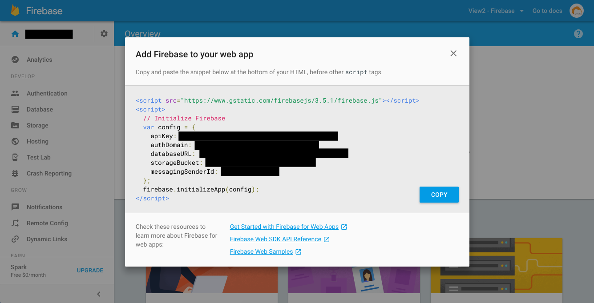Click the COPY button
The height and width of the screenshot is (303, 594).
pos(439,195)
